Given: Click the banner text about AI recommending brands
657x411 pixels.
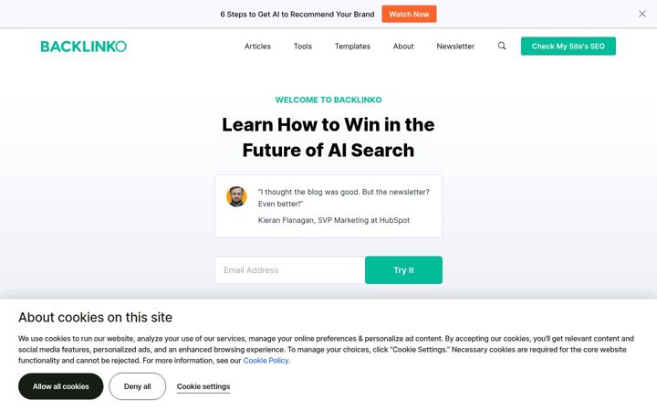Looking at the screenshot, I should tap(297, 15).
